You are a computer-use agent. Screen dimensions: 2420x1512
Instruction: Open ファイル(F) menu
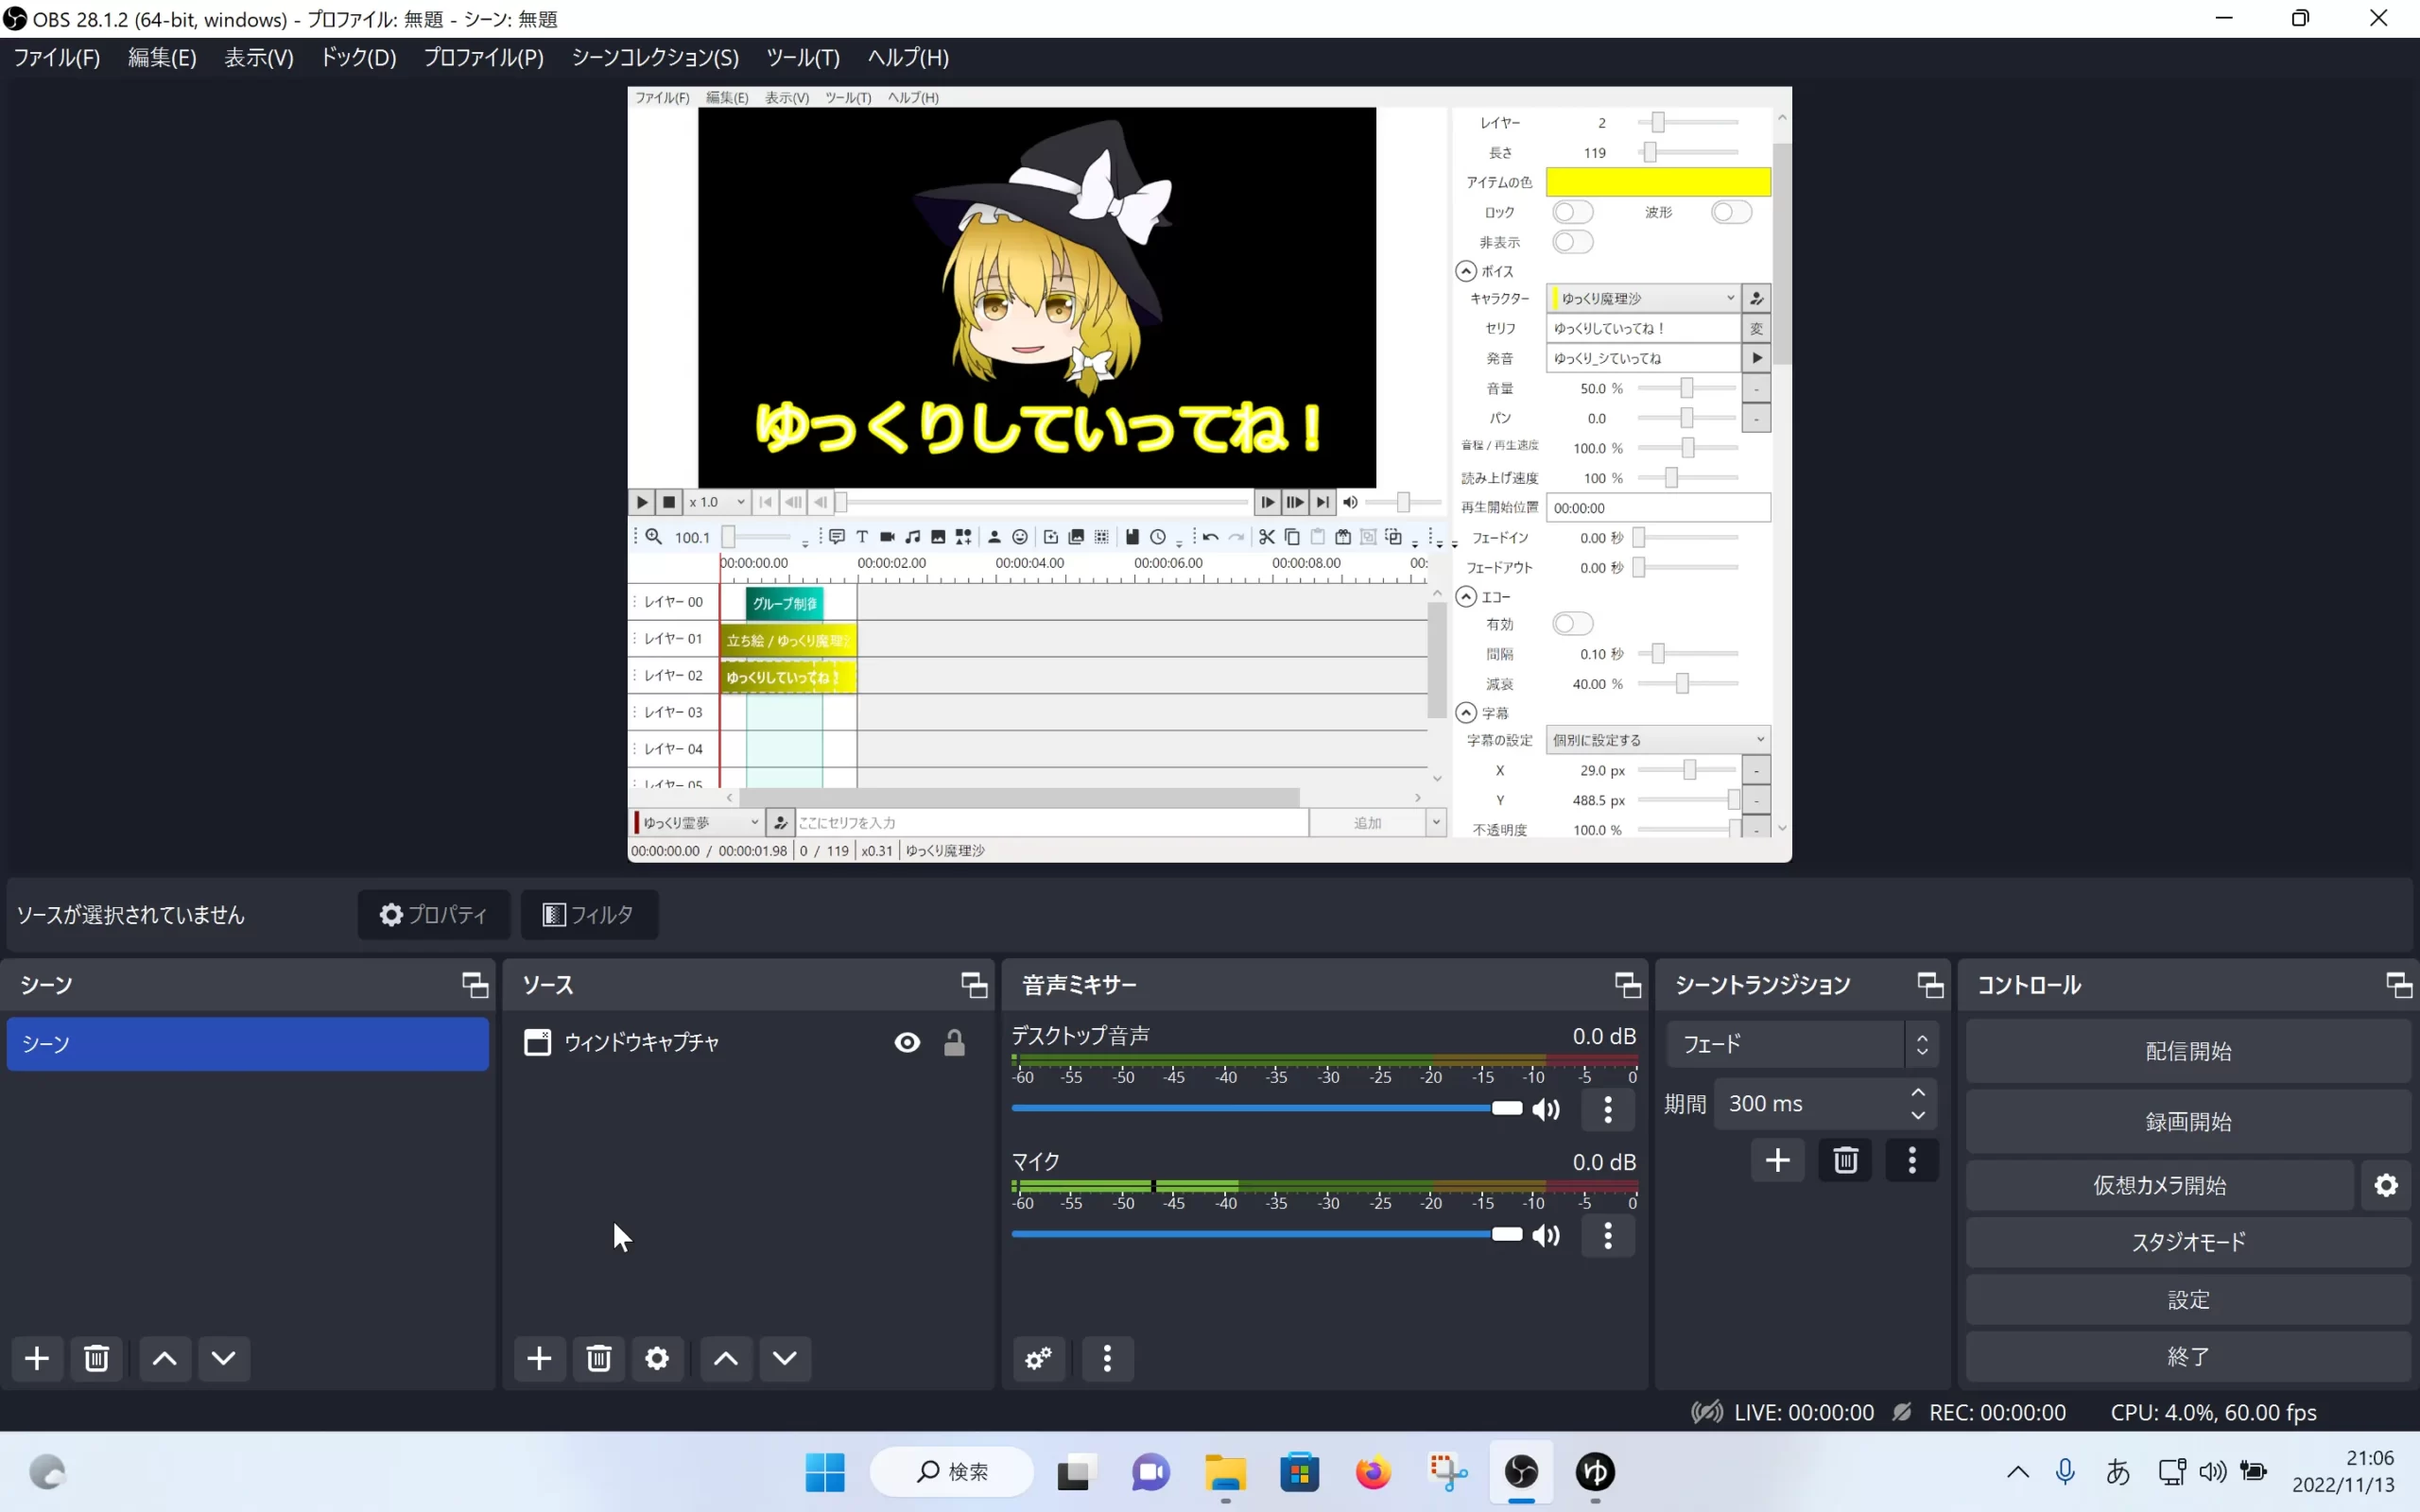point(57,58)
